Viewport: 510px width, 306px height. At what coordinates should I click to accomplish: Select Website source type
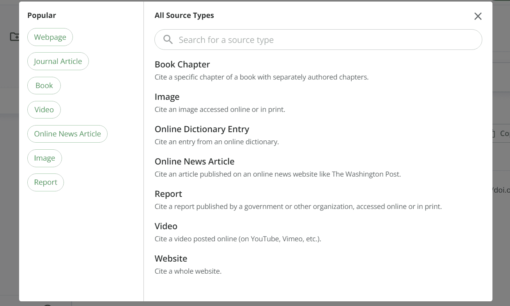(171, 258)
